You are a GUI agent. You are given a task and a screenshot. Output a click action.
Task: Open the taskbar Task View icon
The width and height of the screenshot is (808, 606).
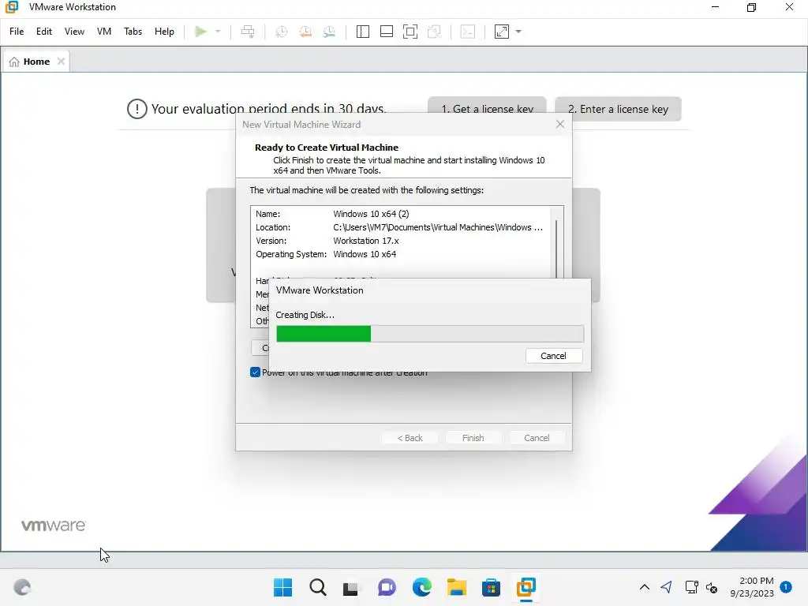tap(351, 587)
